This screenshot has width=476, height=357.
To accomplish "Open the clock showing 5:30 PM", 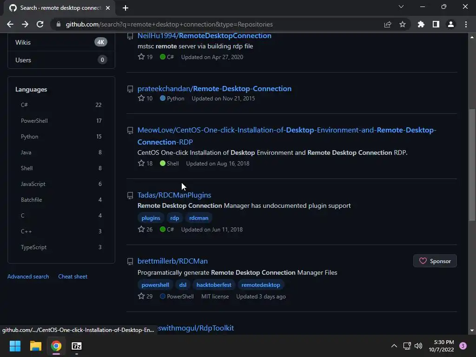I will click(x=441, y=346).
